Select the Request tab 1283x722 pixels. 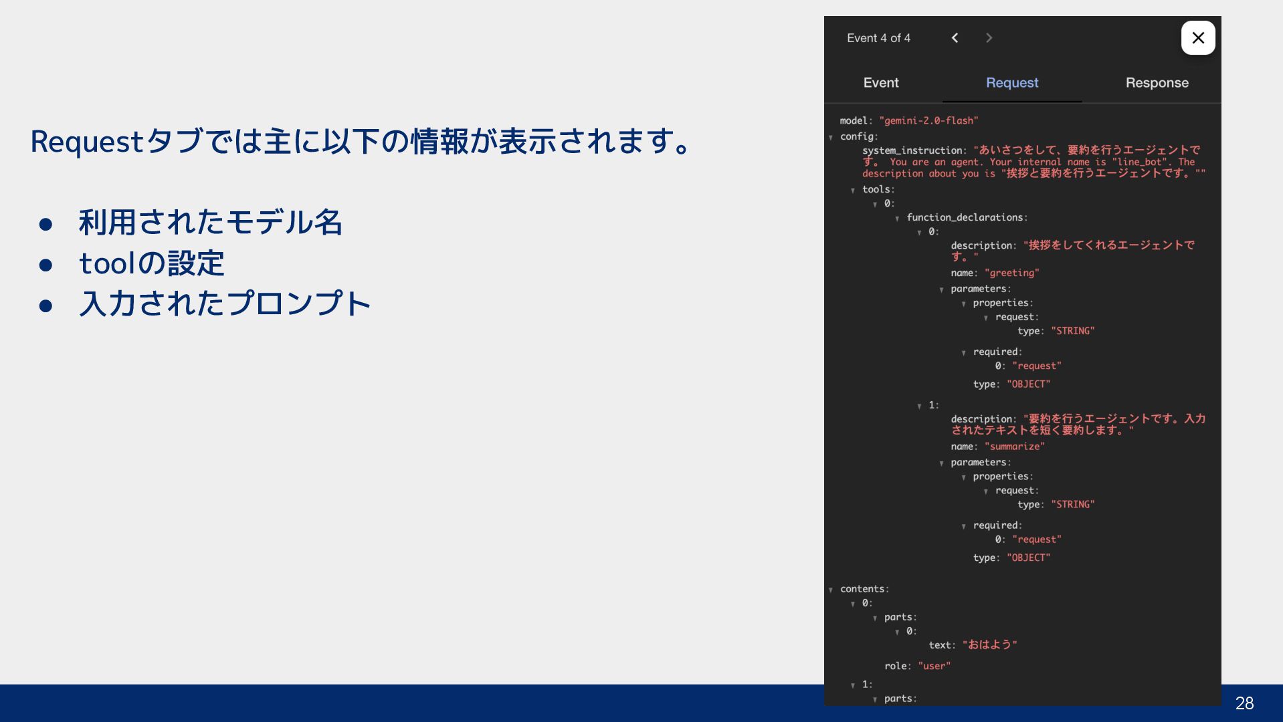point(1012,83)
